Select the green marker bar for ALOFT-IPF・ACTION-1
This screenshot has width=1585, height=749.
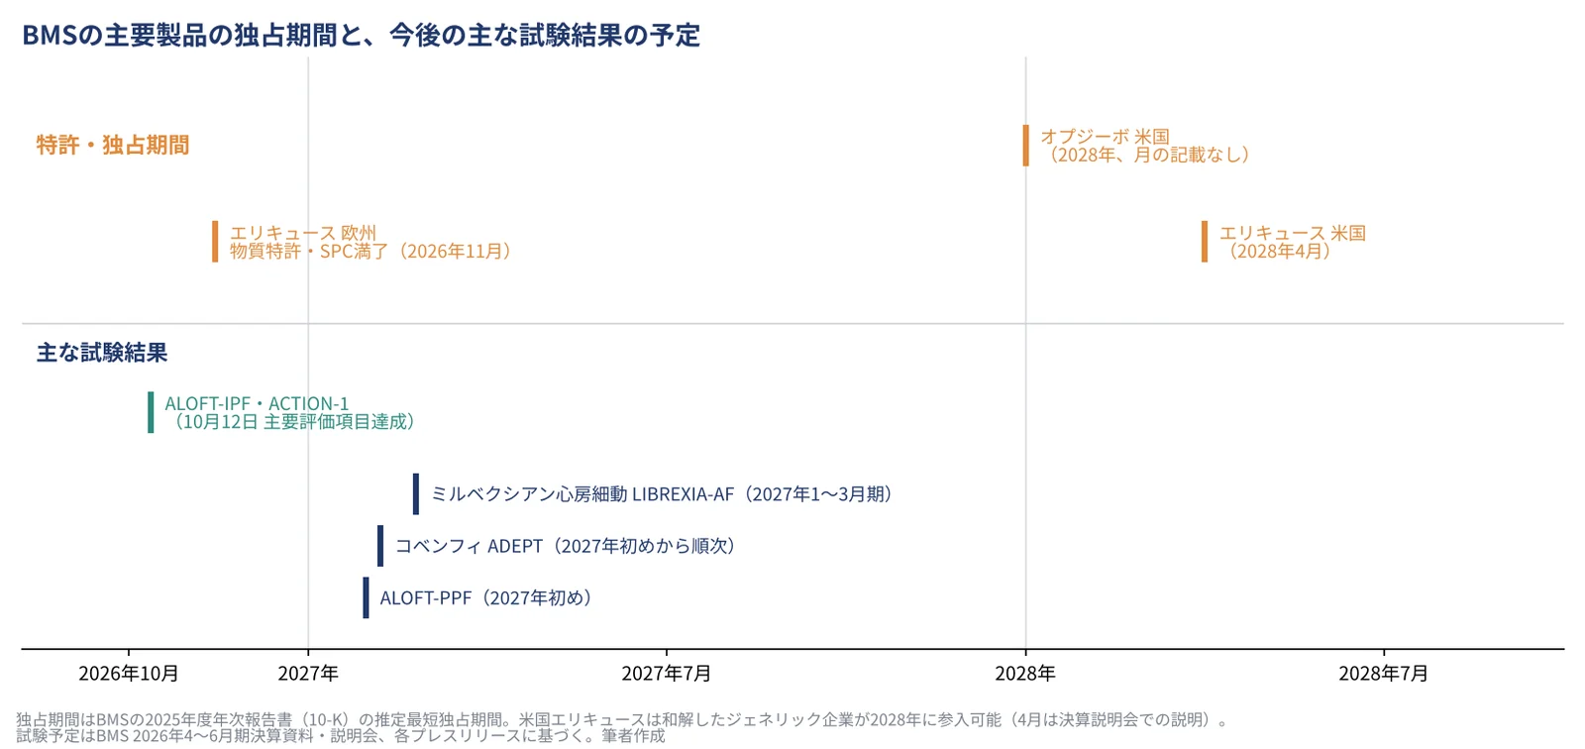click(x=151, y=412)
